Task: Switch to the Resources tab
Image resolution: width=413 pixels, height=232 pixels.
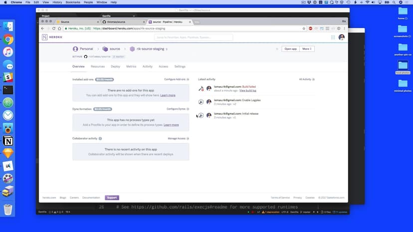Action: [x=98, y=66]
